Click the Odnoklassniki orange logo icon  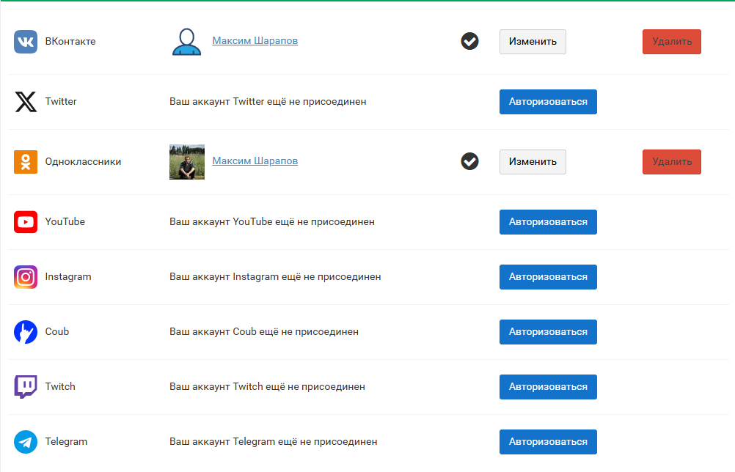[26, 162]
